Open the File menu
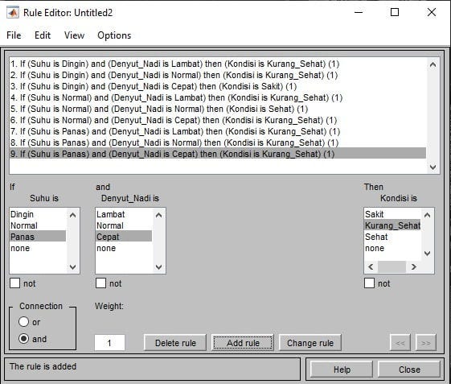This screenshot has width=451, height=384. point(14,35)
